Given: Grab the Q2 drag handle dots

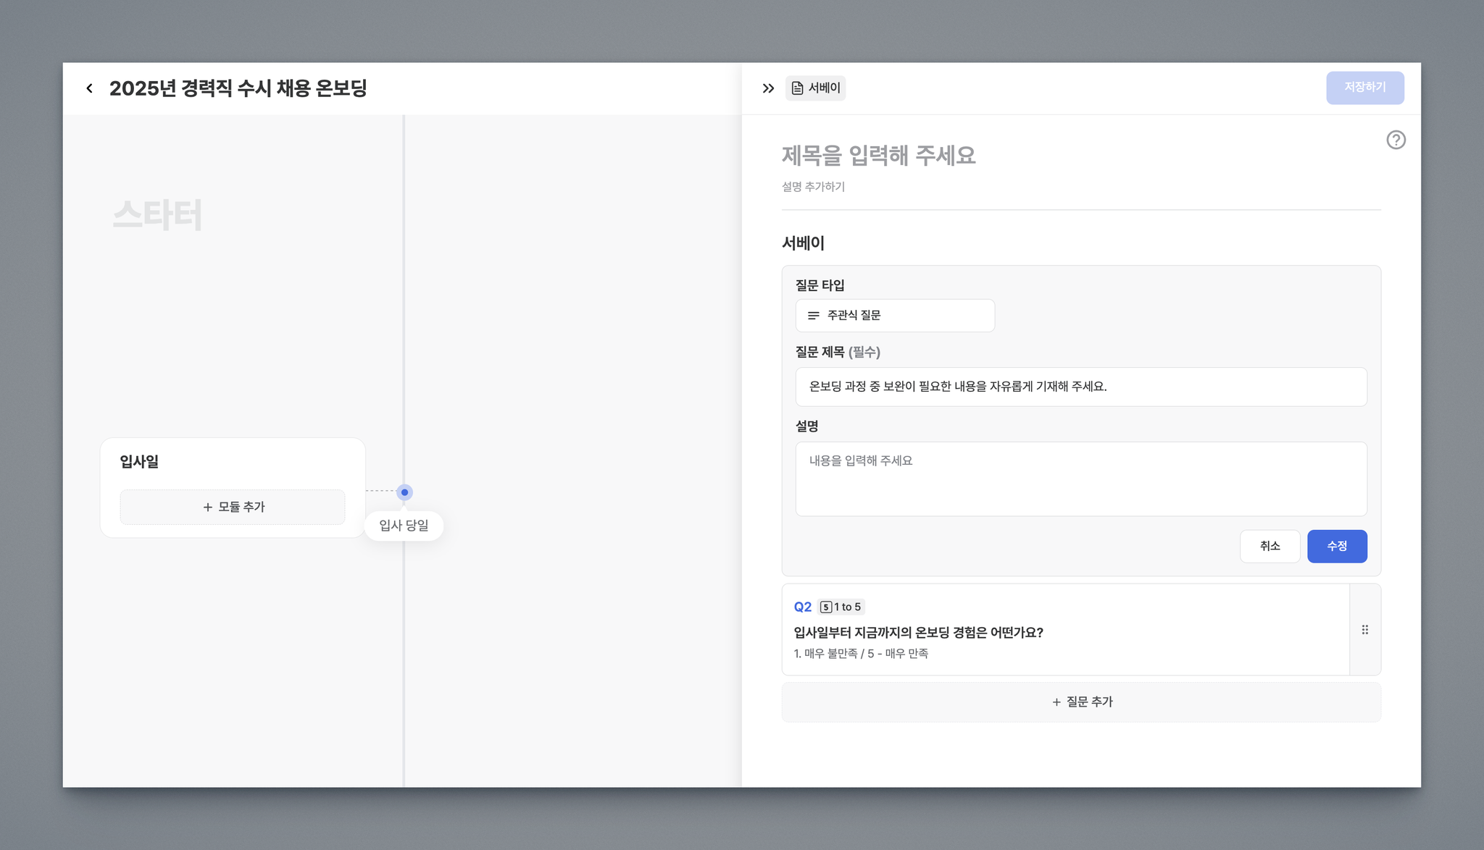Looking at the screenshot, I should [1364, 630].
